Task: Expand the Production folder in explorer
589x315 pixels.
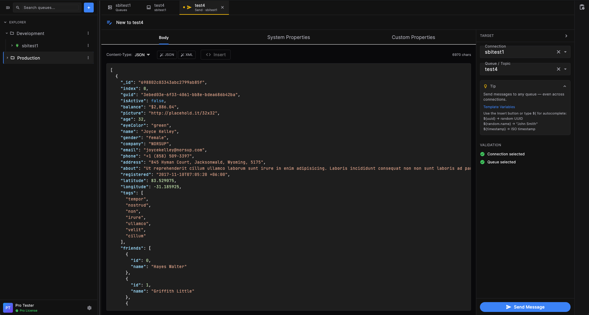Action: pyautogui.click(x=7, y=58)
